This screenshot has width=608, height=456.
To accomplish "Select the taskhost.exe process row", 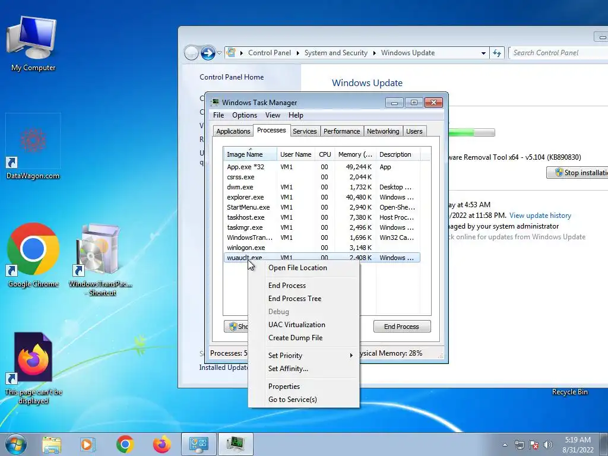I will click(322, 217).
